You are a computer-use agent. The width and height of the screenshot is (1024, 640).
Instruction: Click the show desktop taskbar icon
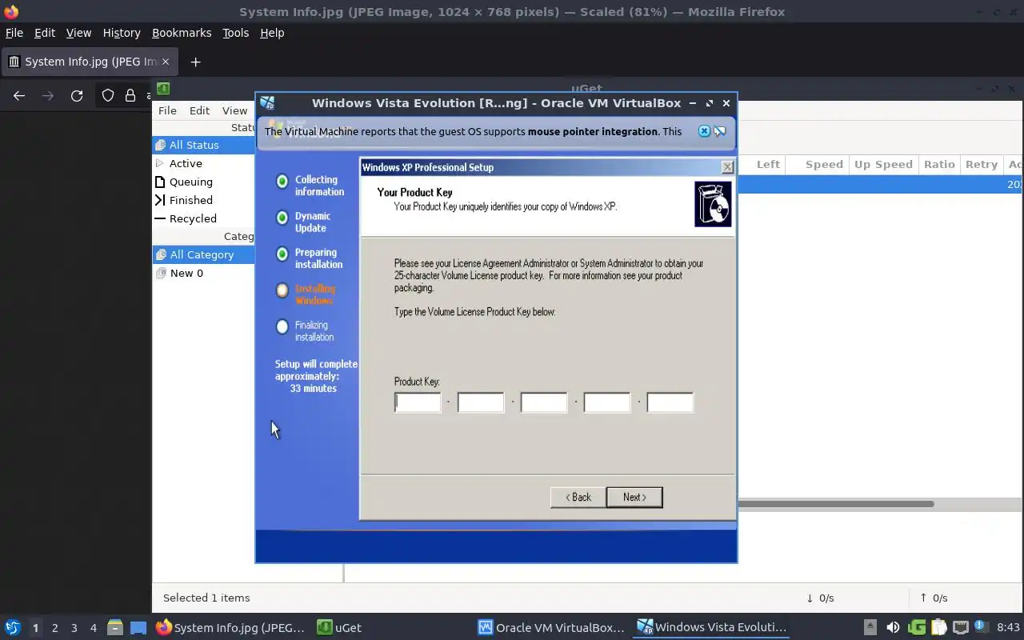pos(138,627)
